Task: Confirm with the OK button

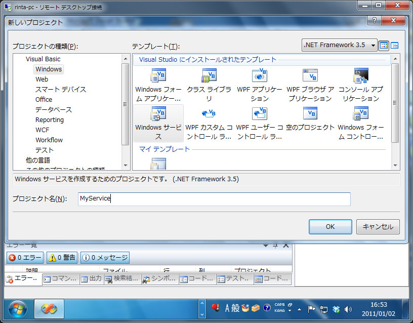Action: pos(331,227)
